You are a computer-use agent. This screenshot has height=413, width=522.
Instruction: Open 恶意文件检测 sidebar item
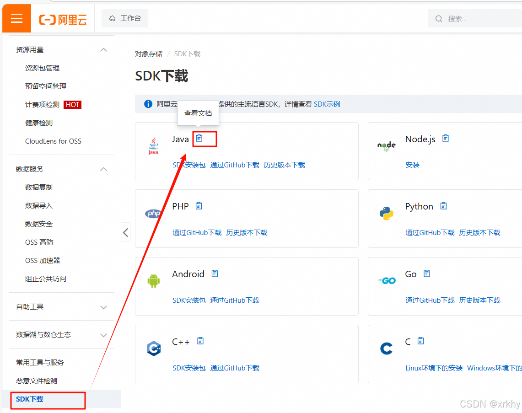tap(37, 381)
